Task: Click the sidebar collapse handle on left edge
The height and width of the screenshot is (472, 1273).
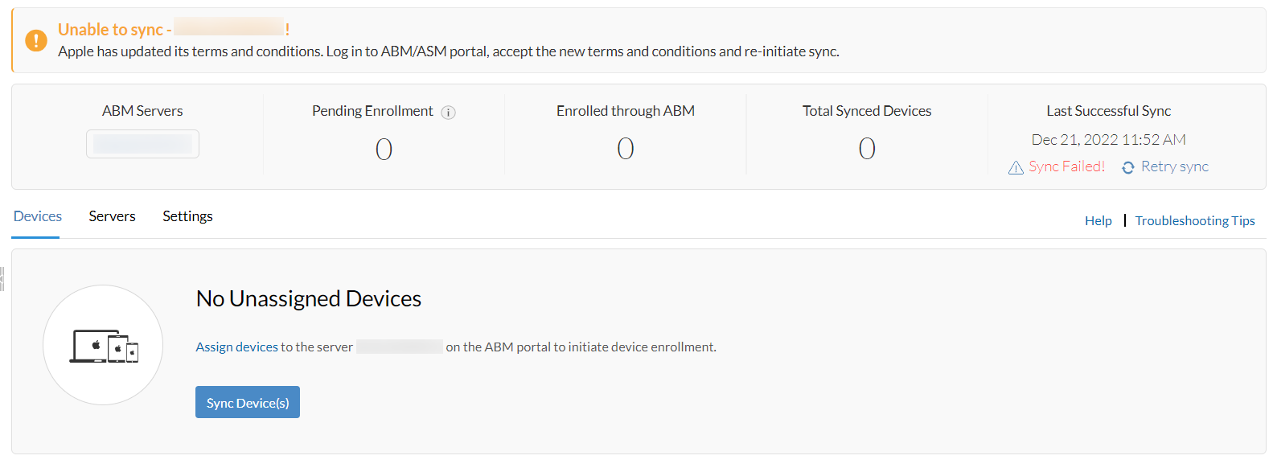Action: [x=2, y=279]
